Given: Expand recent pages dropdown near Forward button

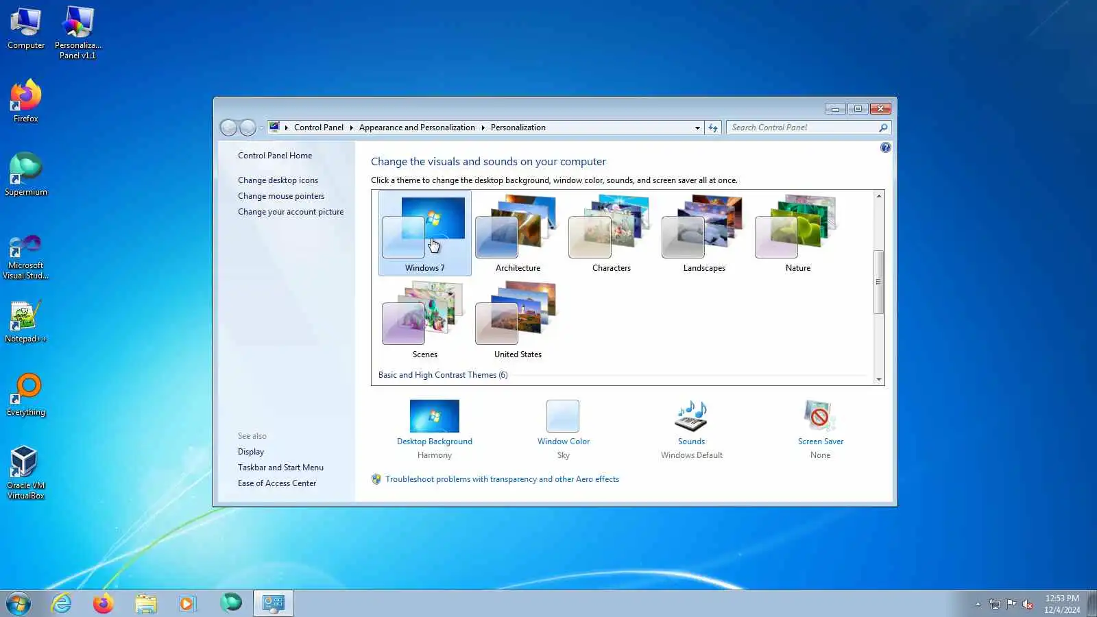Looking at the screenshot, I should (261, 128).
